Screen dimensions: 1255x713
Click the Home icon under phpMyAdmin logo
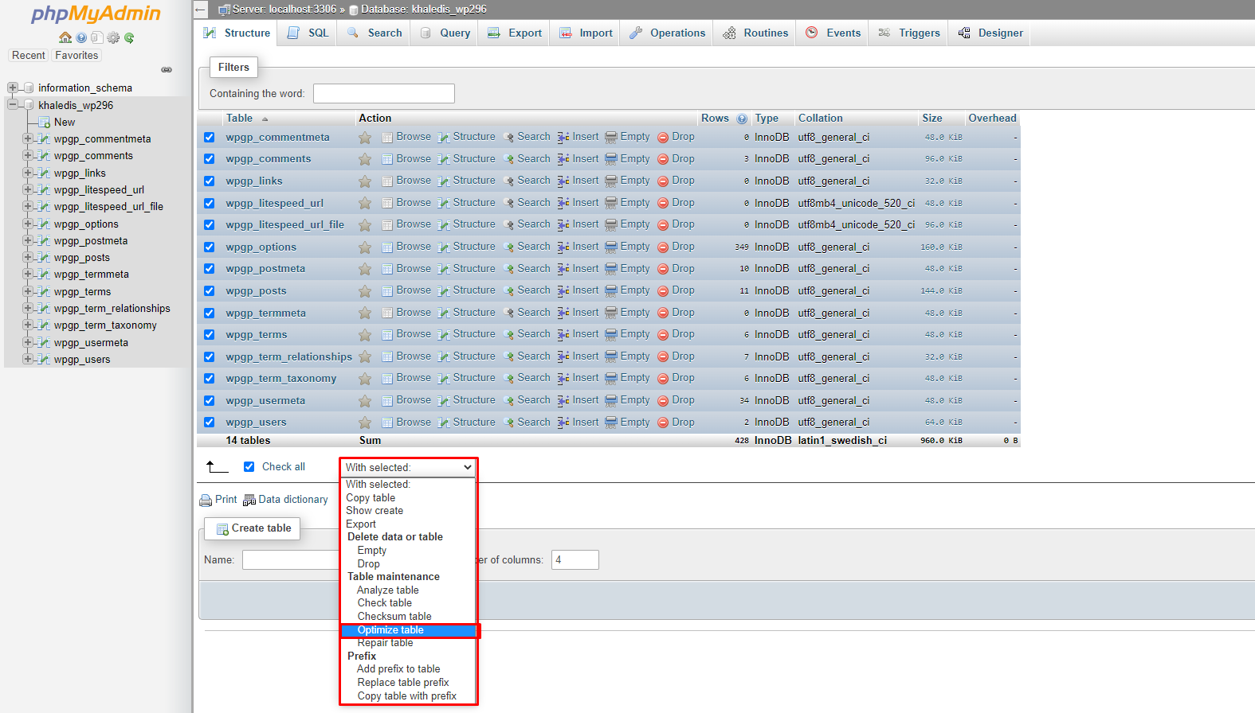tap(65, 37)
